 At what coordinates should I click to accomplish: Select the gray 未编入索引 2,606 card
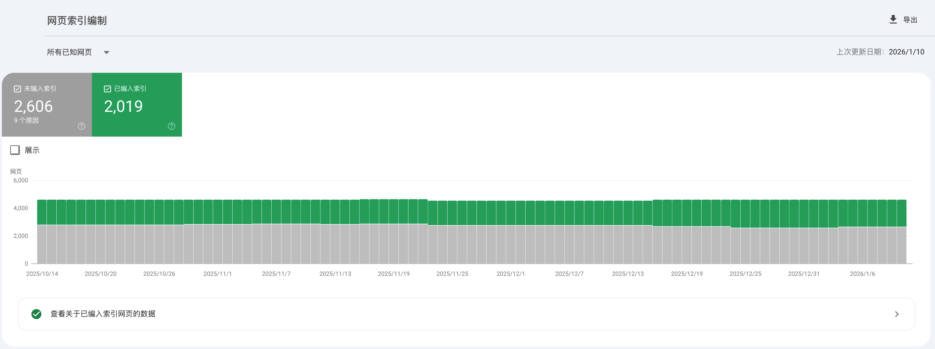click(47, 105)
